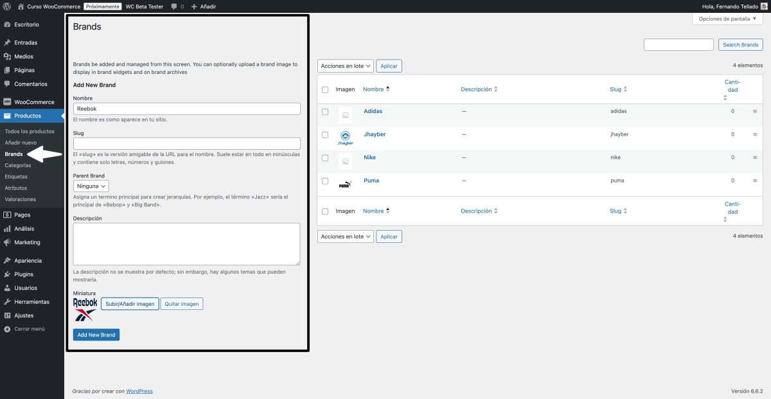Click Subir/Añadir imagen button

(x=130, y=304)
